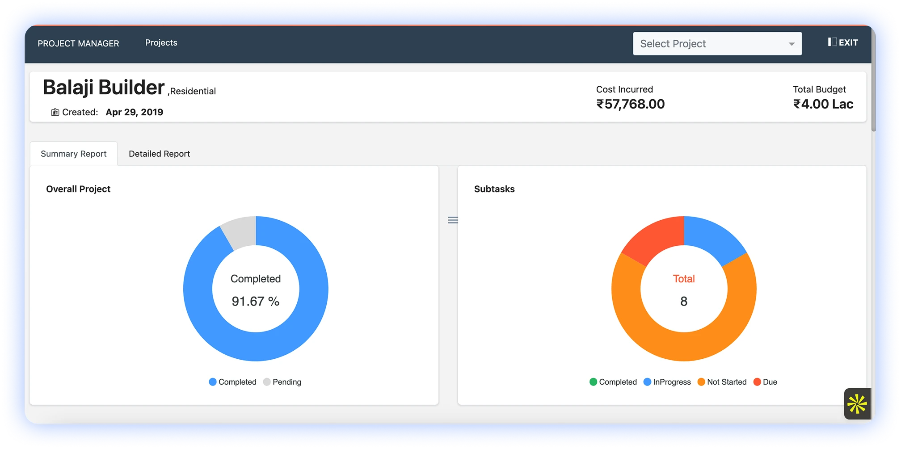Switch to the Summary Report tab
Image resolution: width=901 pixels, height=449 pixels.
pos(74,154)
